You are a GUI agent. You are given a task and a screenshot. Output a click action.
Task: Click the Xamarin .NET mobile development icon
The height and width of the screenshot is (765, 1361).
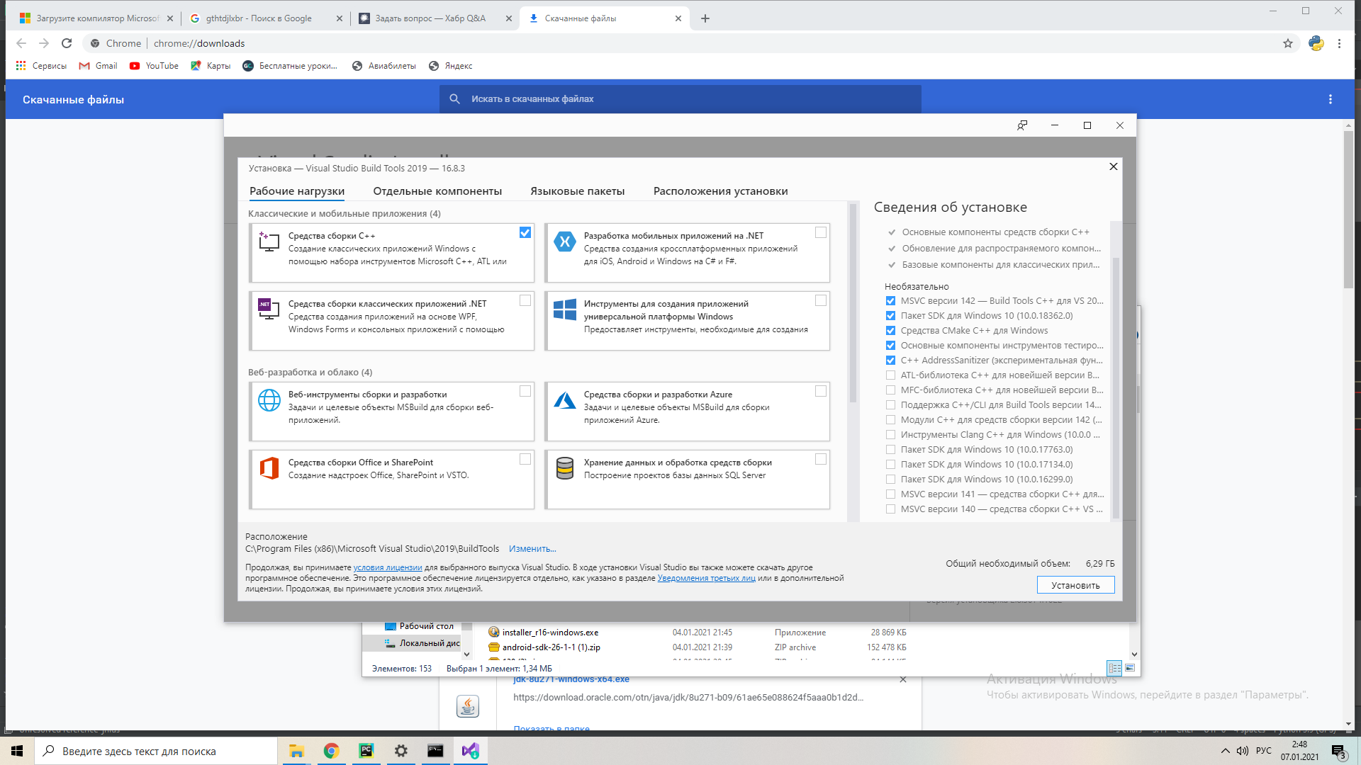[564, 242]
